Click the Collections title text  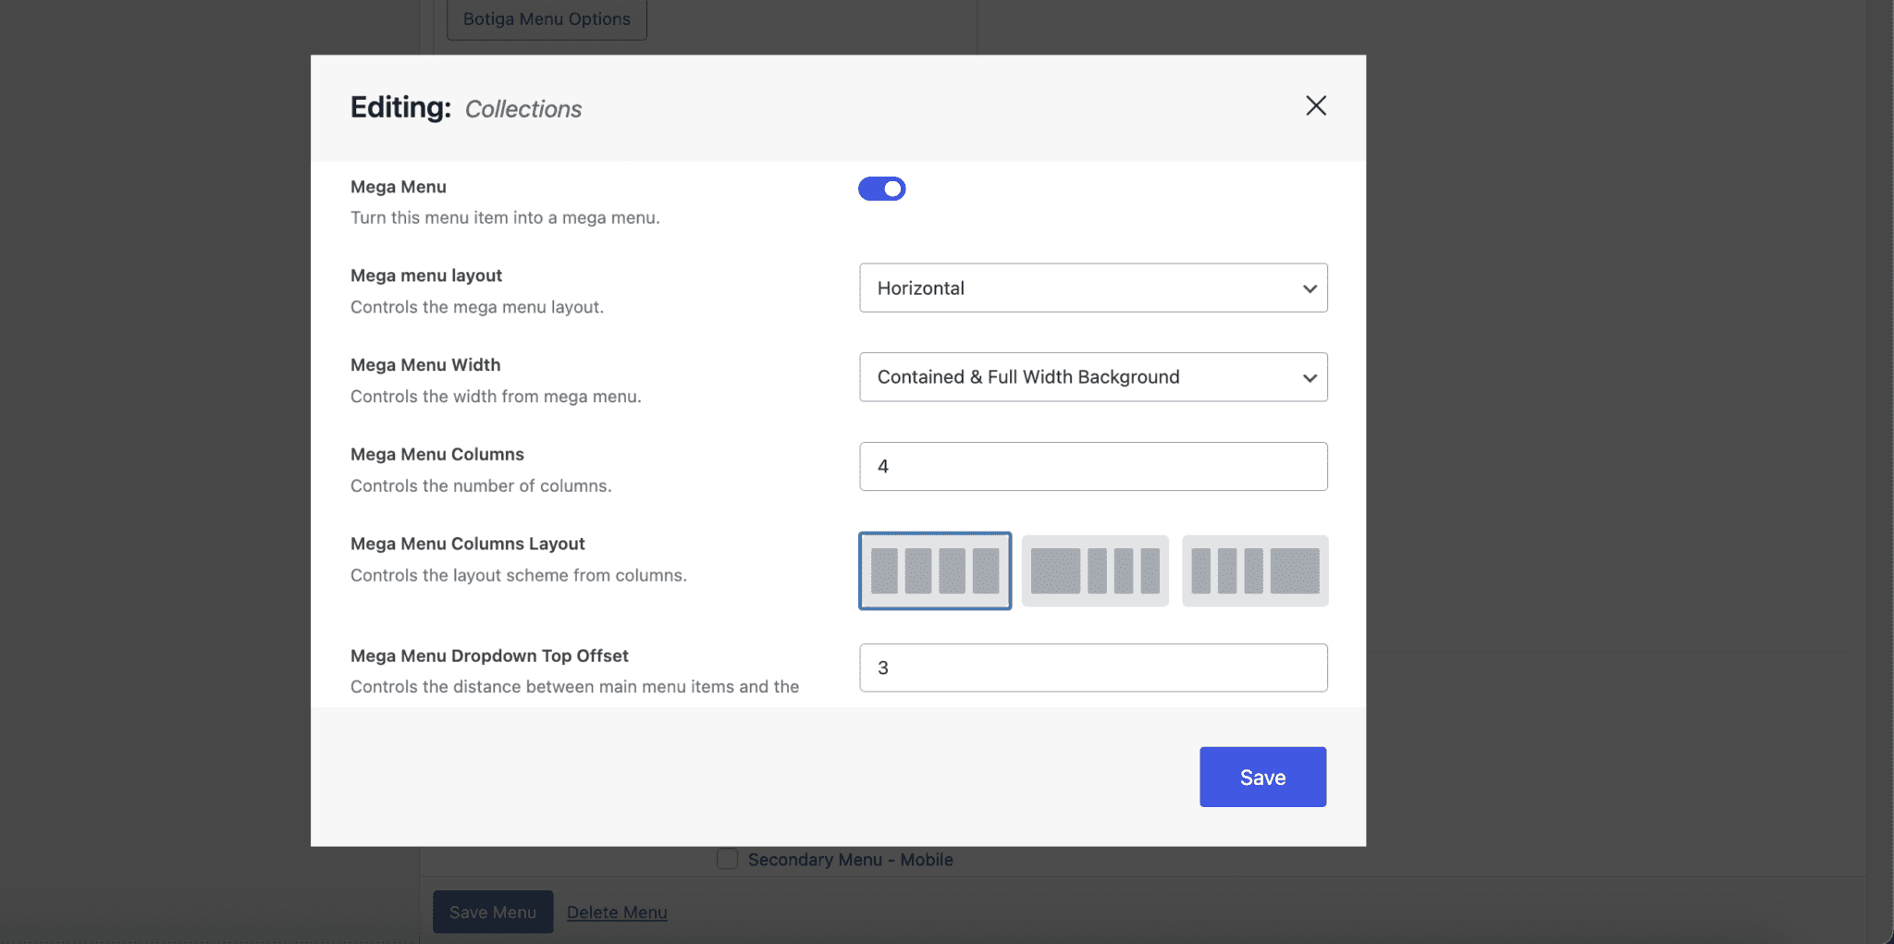(x=523, y=109)
